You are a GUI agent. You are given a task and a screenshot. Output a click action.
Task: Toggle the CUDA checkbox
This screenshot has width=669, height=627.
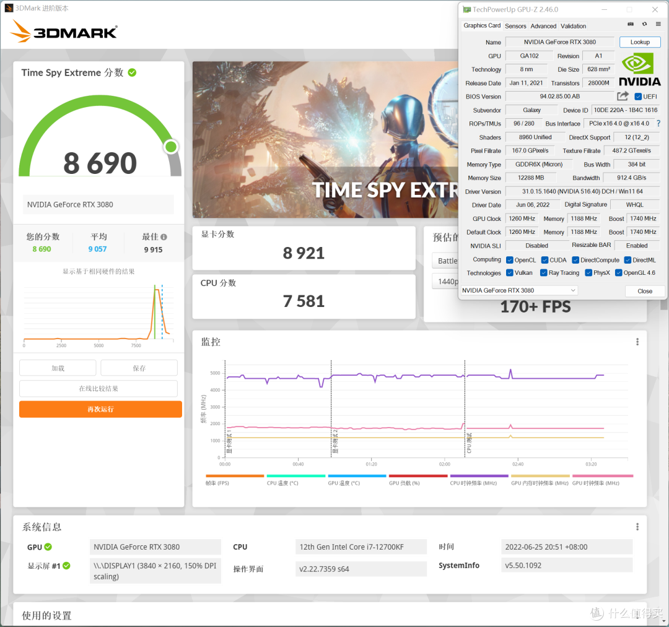(x=544, y=260)
